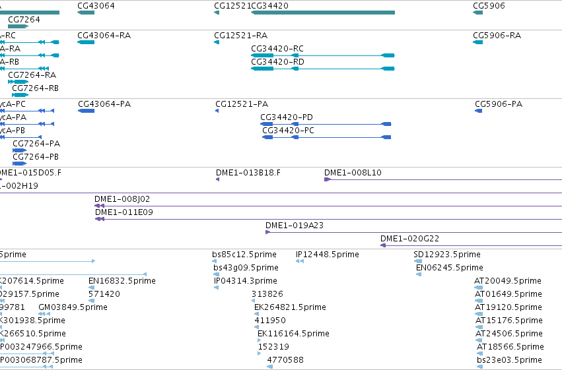Screen dimensions: 562x370
Task: Select EST IP04314.3prime label
Action: [246, 281]
